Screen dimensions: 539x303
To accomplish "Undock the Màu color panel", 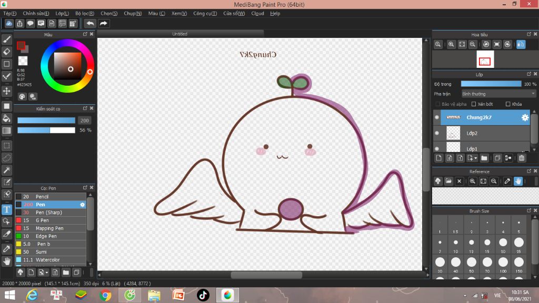I will pyautogui.click(x=85, y=34).
